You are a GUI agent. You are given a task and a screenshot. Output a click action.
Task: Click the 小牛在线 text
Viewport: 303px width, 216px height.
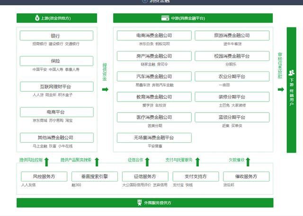tap(65, 146)
